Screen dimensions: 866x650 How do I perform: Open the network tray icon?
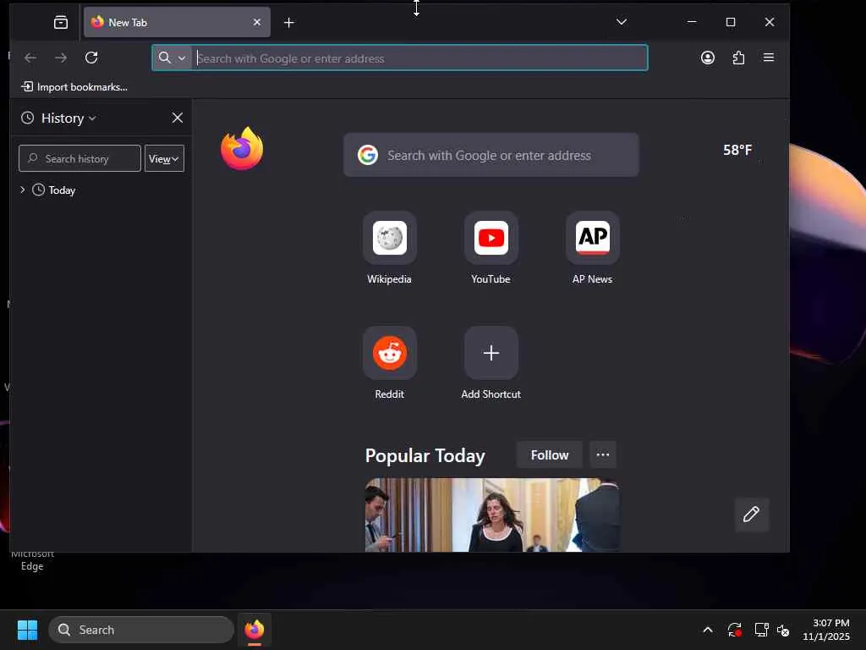coord(762,630)
